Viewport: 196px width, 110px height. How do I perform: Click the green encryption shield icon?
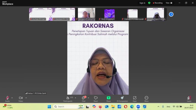pos(149,3)
